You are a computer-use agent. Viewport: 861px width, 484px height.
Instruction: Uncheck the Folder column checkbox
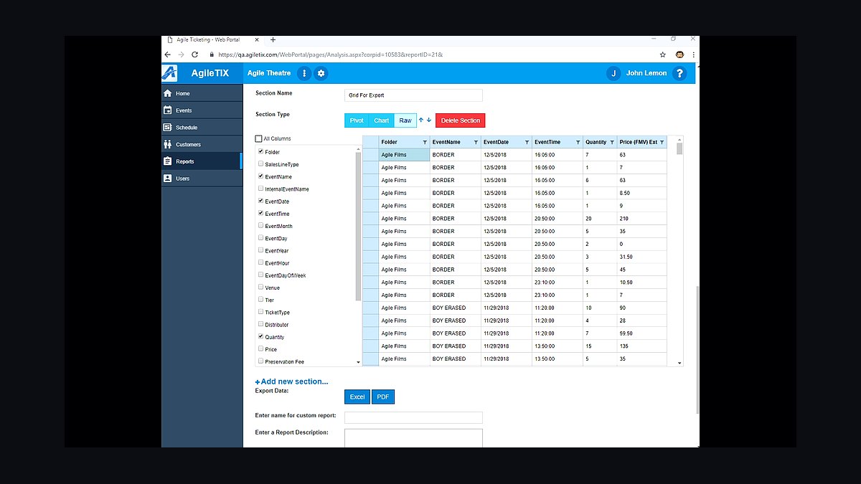[260, 151]
